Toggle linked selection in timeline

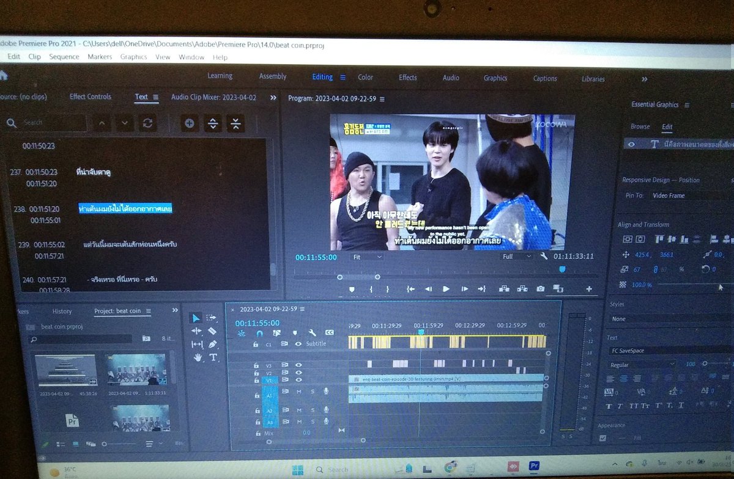[276, 334]
